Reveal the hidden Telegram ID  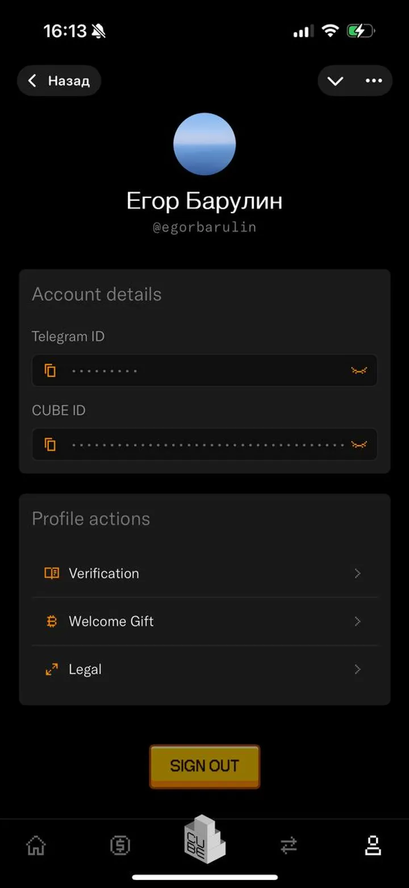pos(358,371)
